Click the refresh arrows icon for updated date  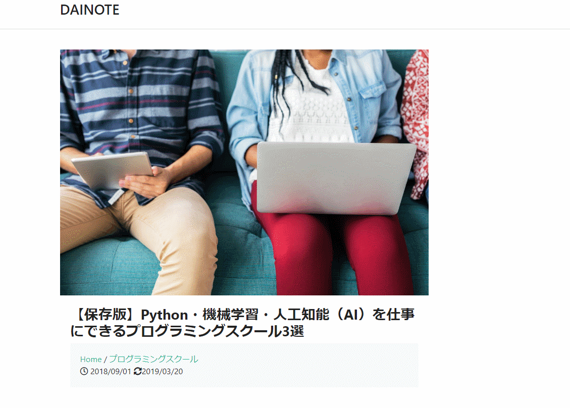(137, 371)
